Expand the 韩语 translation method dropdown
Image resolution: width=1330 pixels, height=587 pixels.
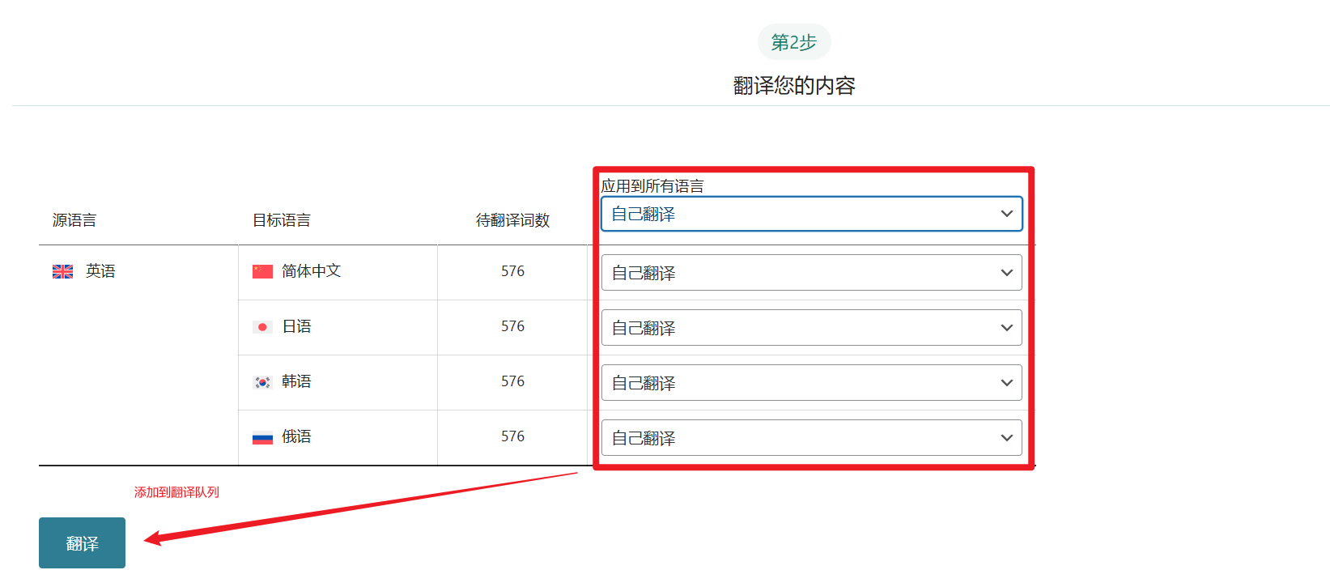pos(811,383)
